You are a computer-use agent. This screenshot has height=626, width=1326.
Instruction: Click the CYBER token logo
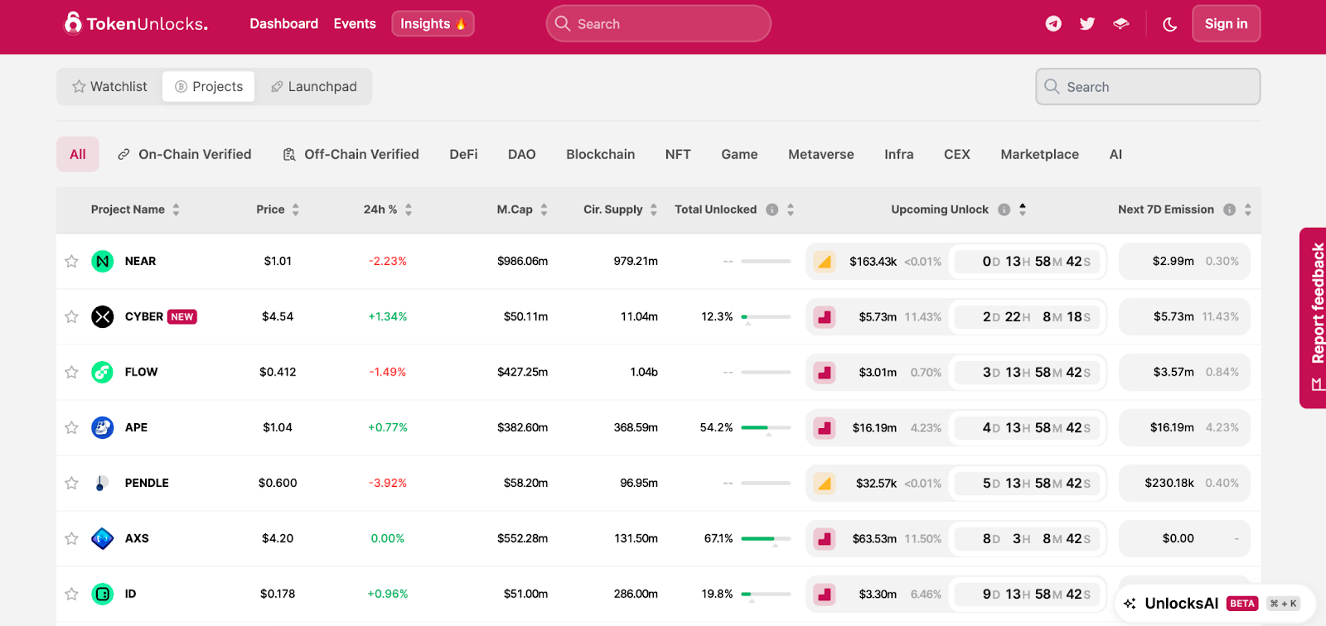103,317
